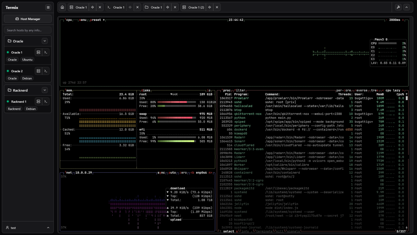417x235 pixels.
Task: Toggle the Termix sidebar hamburger menu
Action: [x=48, y=7]
